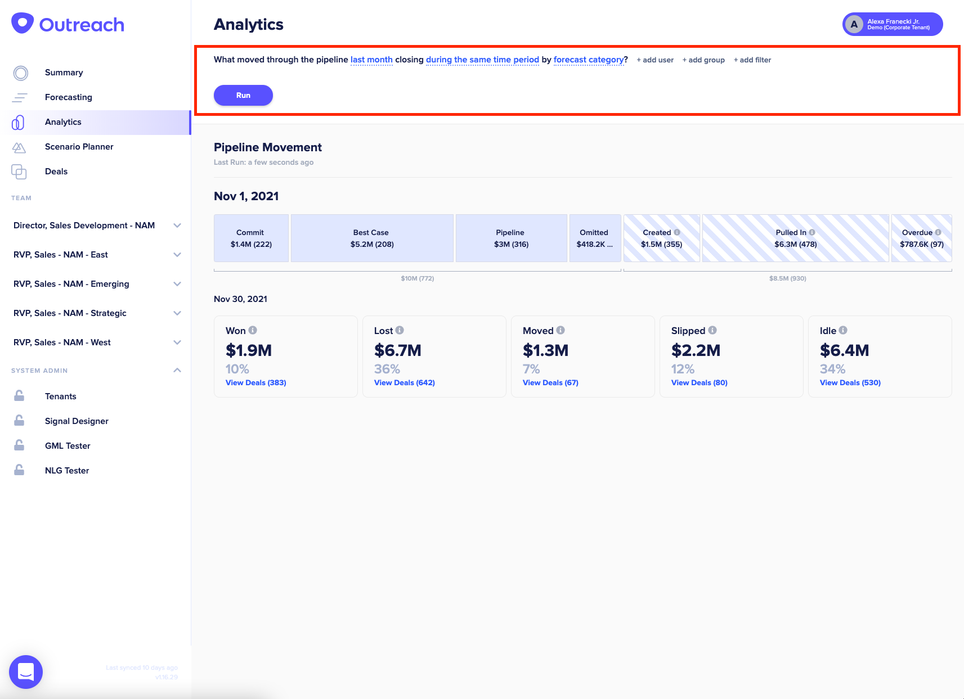Open the chat messenger bubble icon
This screenshot has width=964, height=699.
tap(26, 671)
